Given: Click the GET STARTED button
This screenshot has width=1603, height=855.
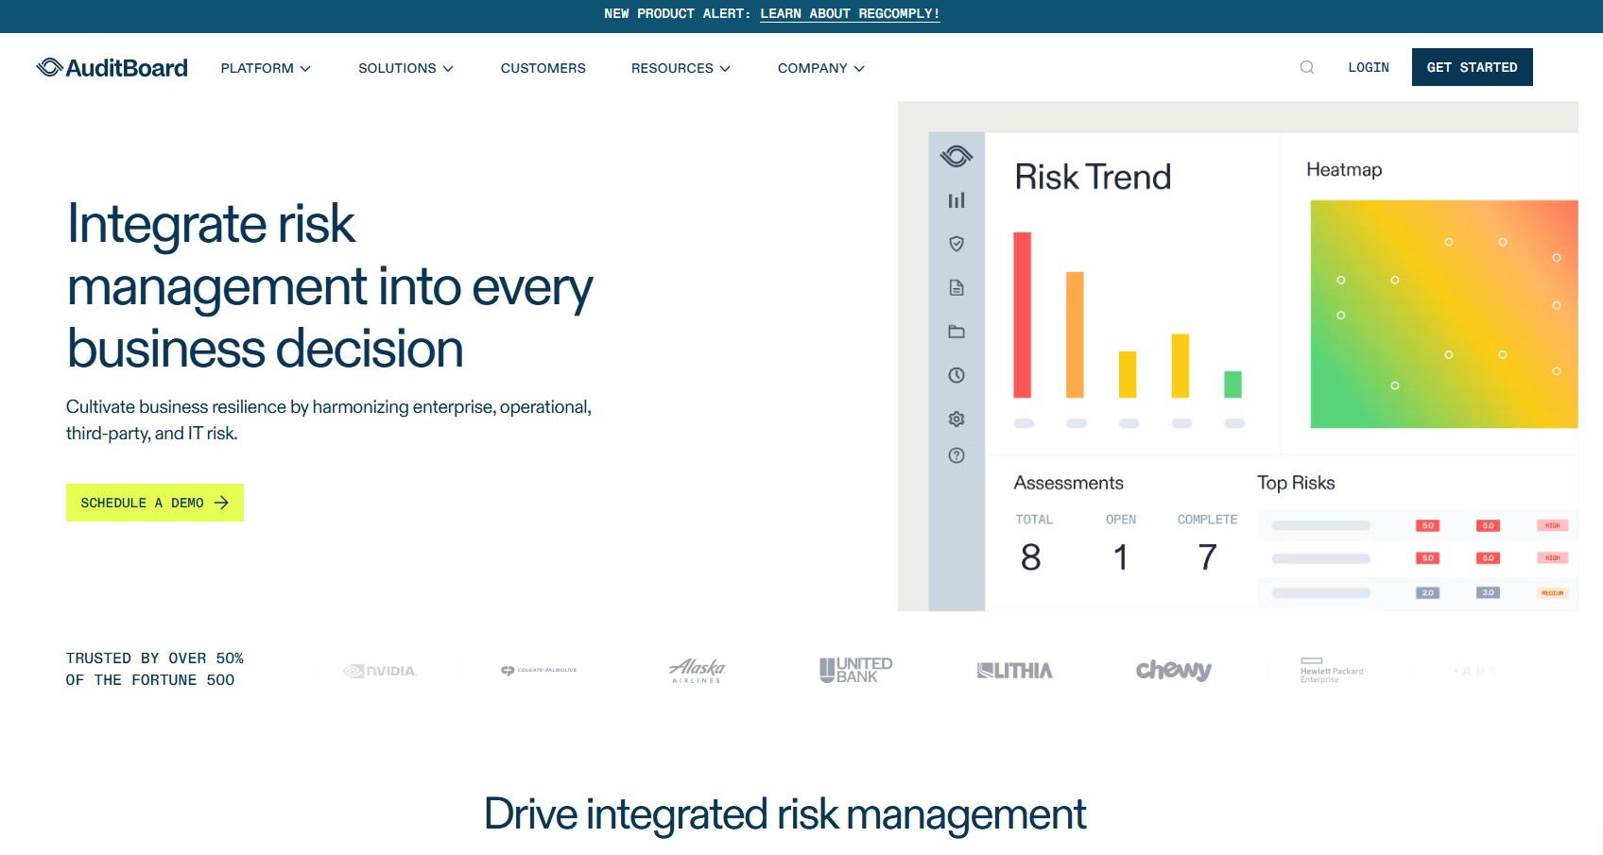Looking at the screenshot, I should click(x=1472, y=66).
